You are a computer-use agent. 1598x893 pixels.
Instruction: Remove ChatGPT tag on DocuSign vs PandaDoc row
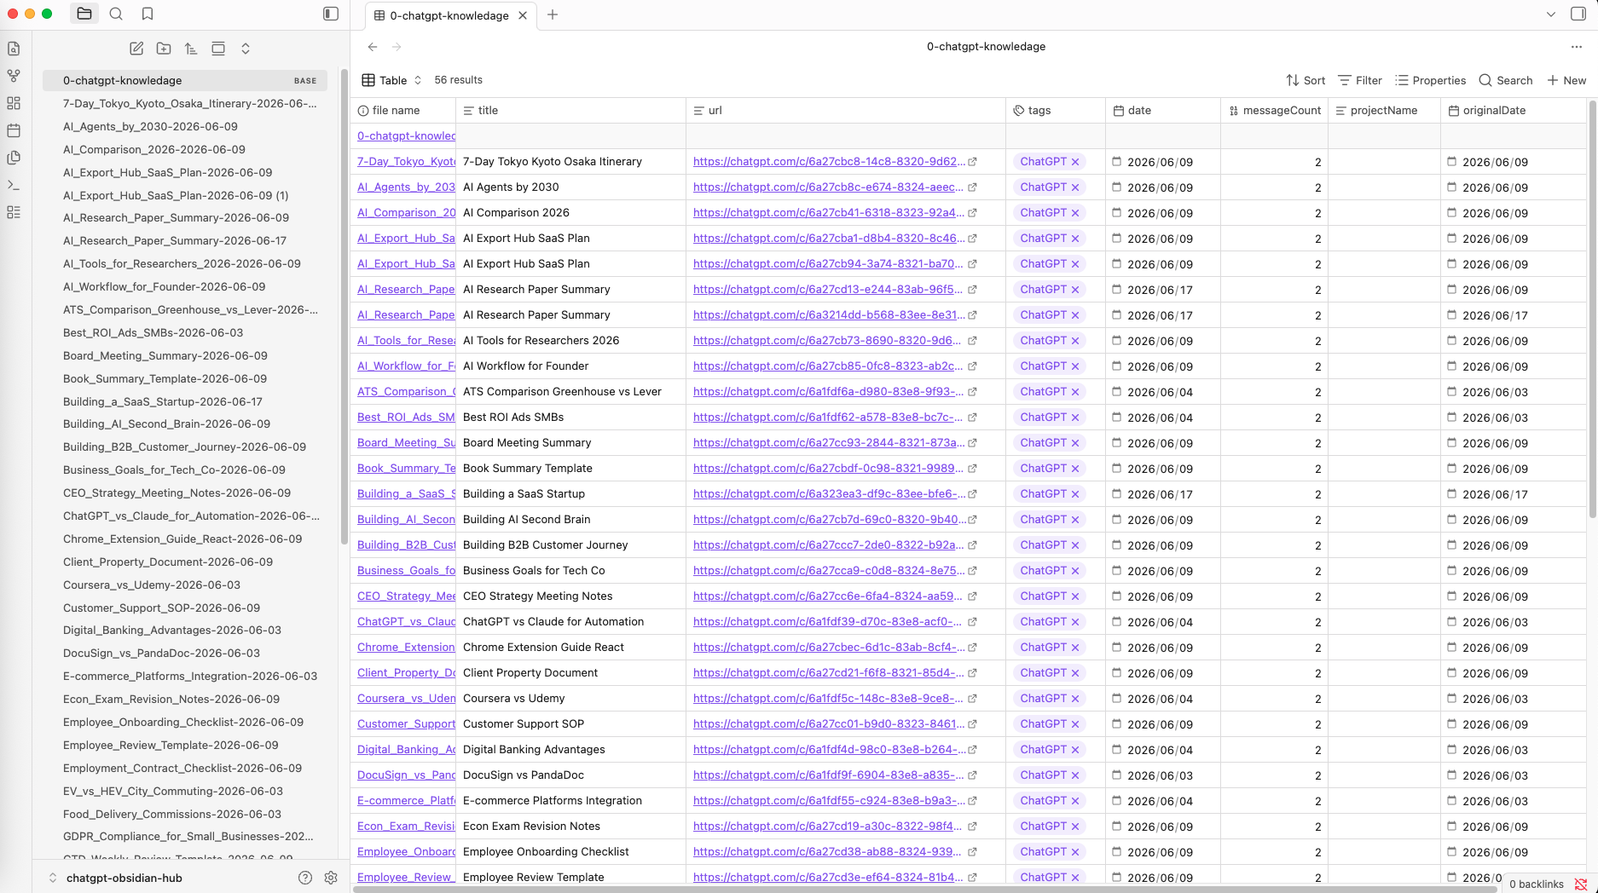1075,775
